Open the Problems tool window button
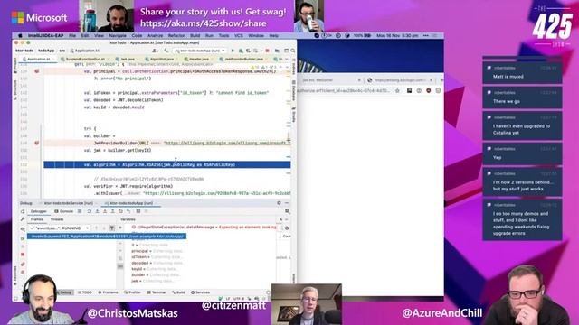This screenshot has height=325, width=579. 109,292
